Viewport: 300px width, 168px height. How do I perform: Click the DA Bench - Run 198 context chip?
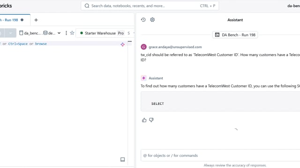coord(235,35)
